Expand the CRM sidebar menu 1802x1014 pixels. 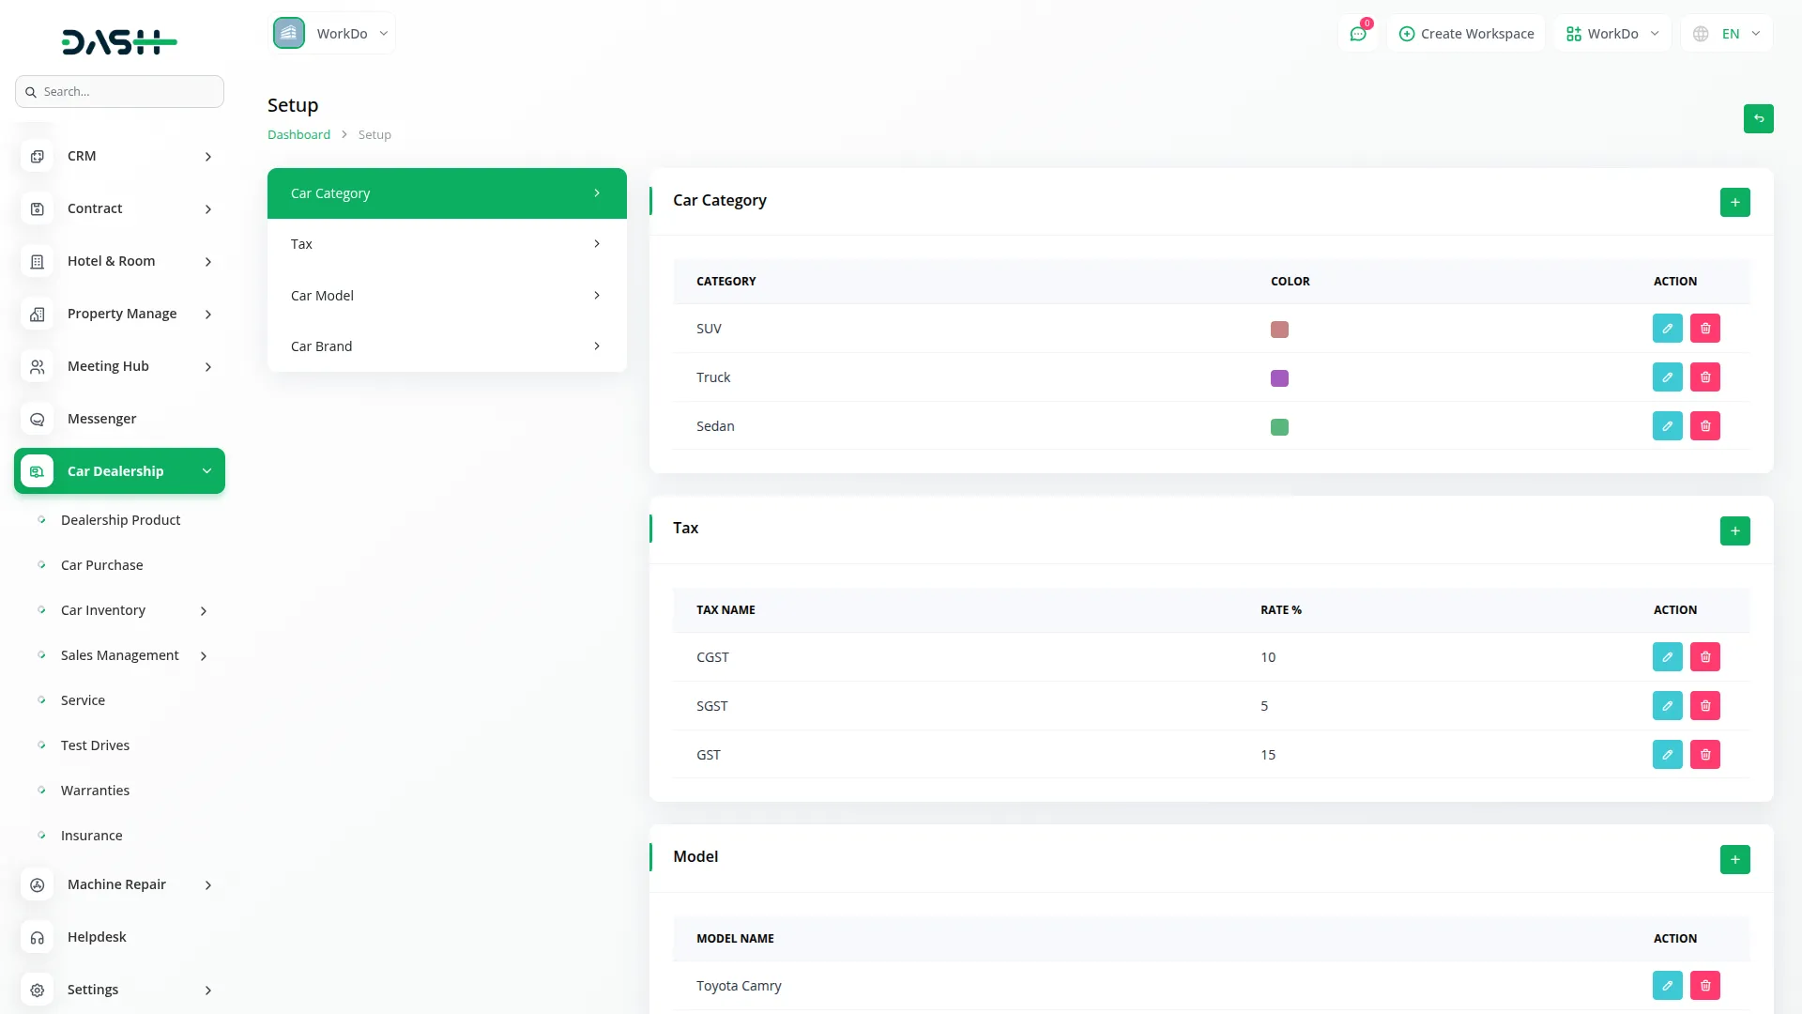(119, 156)
